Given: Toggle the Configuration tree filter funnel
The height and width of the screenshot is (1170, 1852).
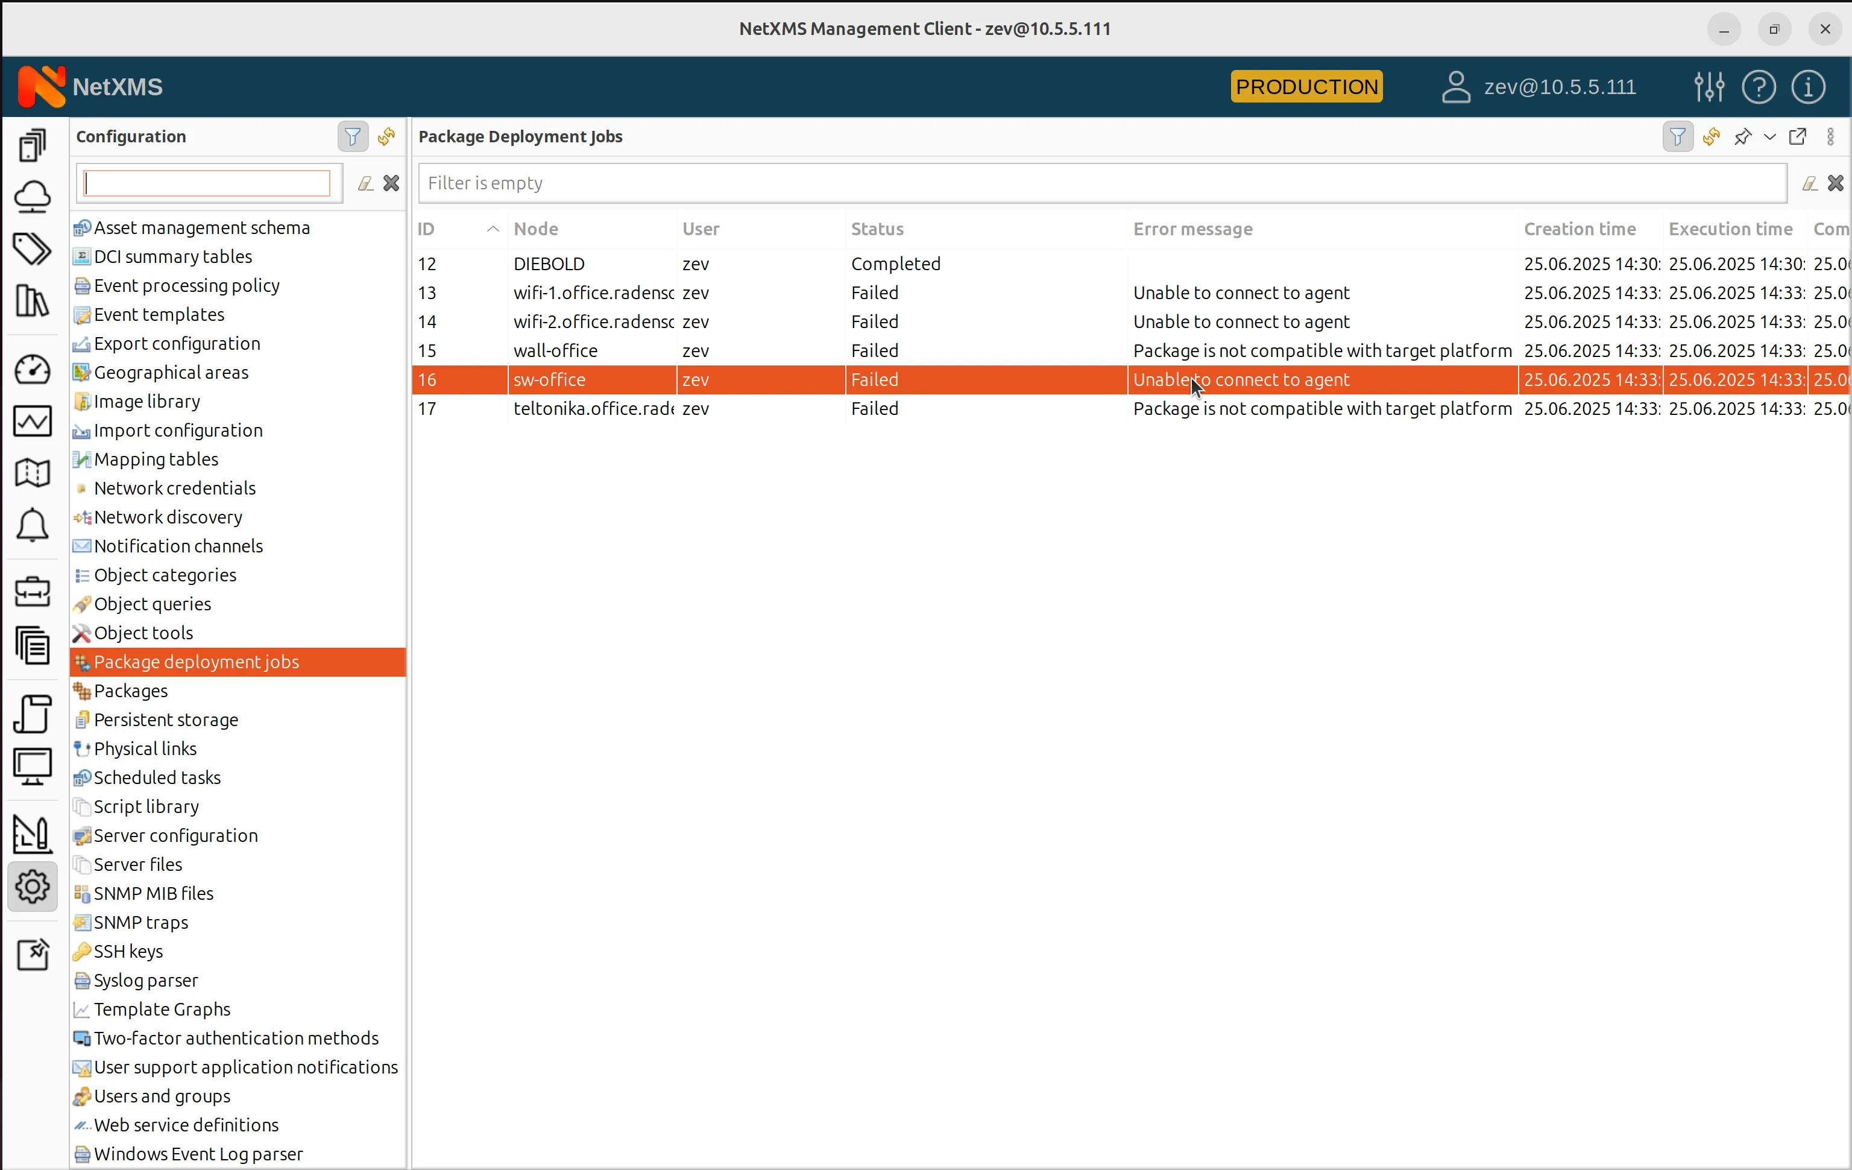Looking at the screenshot, I should [x=352, y=136].
